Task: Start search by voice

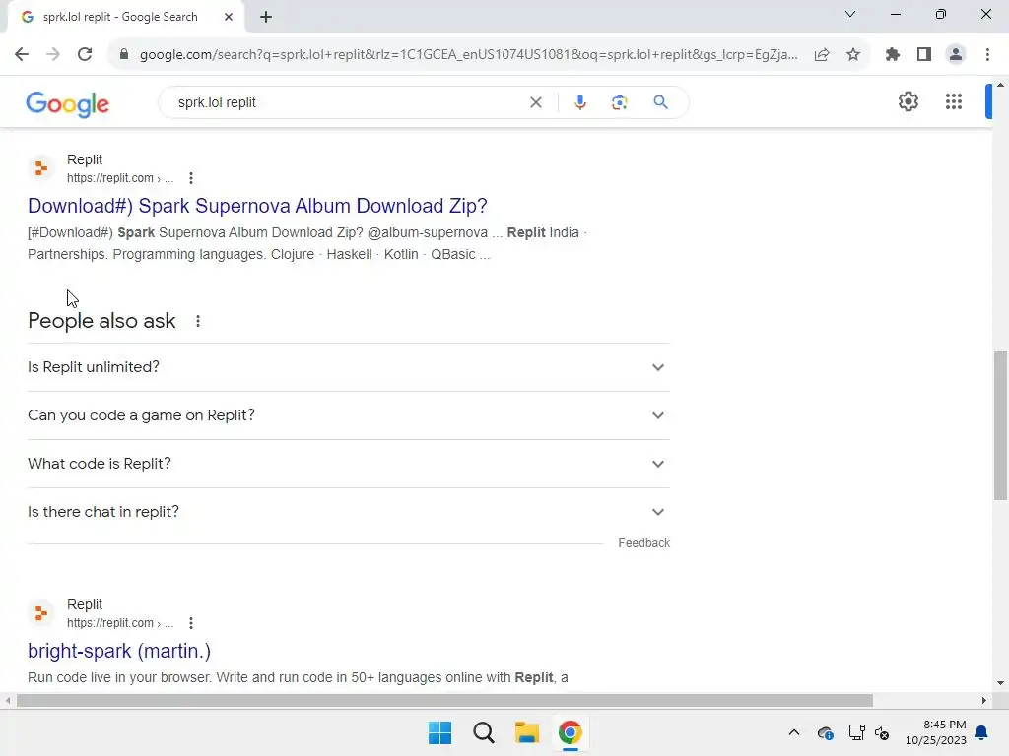Action: [x=579, y=102]
